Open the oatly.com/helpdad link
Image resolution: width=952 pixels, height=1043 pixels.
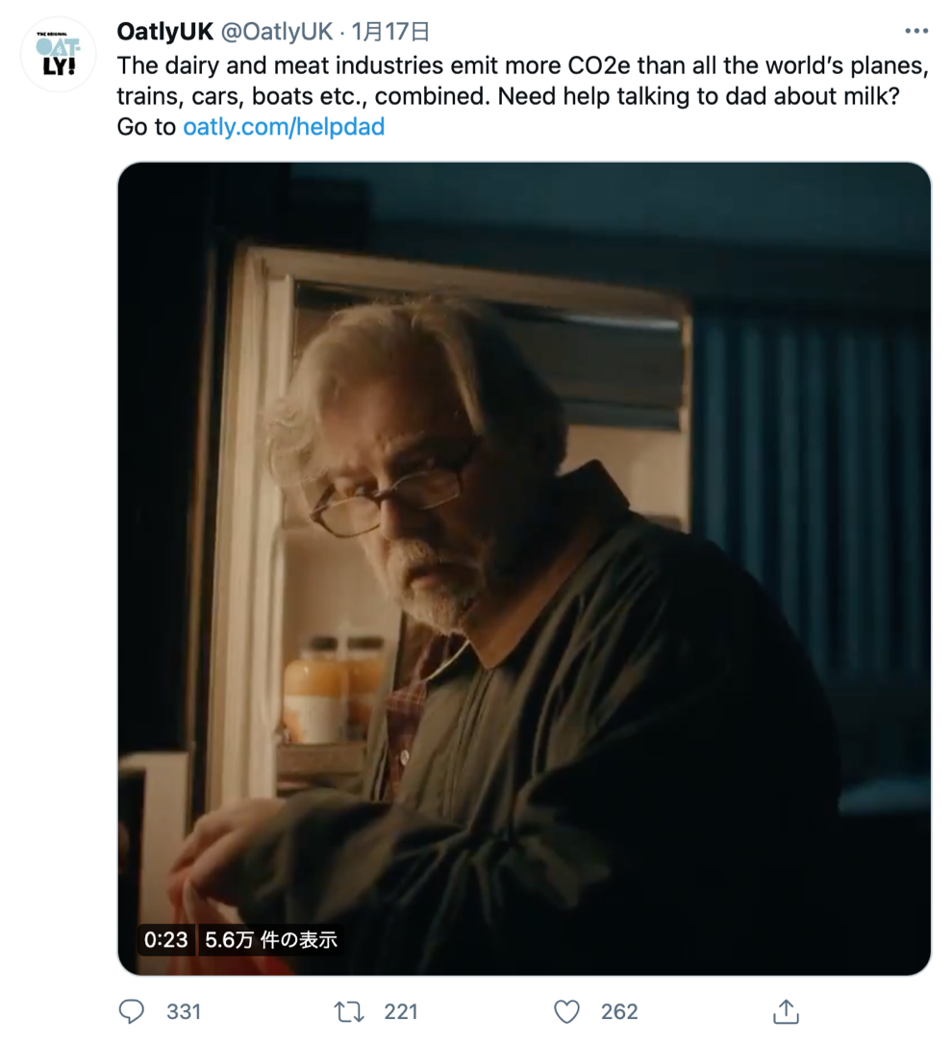coord(284,126)
